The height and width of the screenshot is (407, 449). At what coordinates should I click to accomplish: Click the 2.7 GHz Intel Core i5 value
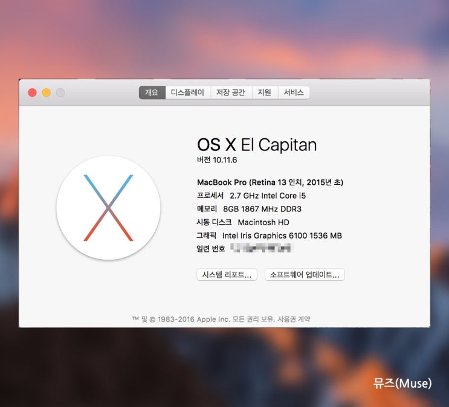[268, 196]
